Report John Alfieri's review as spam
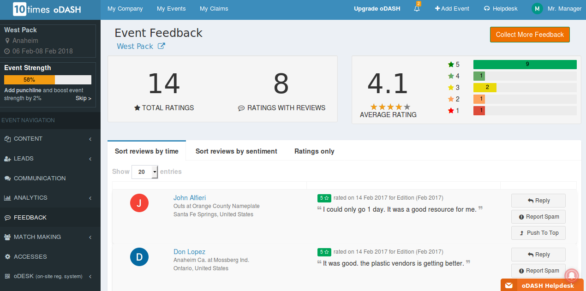Image resolution: width=586 pixels, height=291 pixels. pyautogui.click(x=538, y=217)
